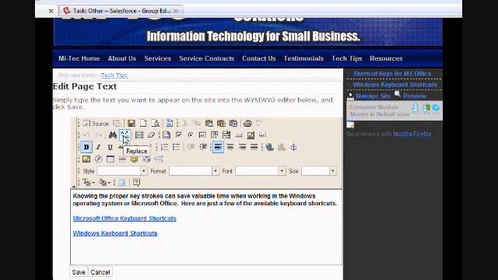Insert a horizontal line icon
The height and width of the screenshot is (280, 498).
coord(122,159)
